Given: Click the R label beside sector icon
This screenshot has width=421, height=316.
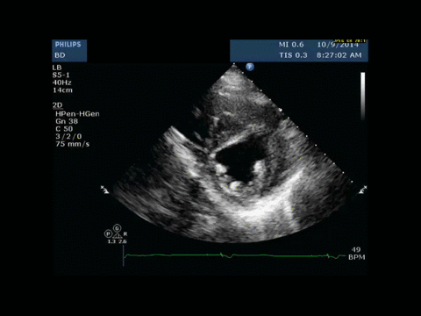Looking at the screenshot, I should pos(125,234).
